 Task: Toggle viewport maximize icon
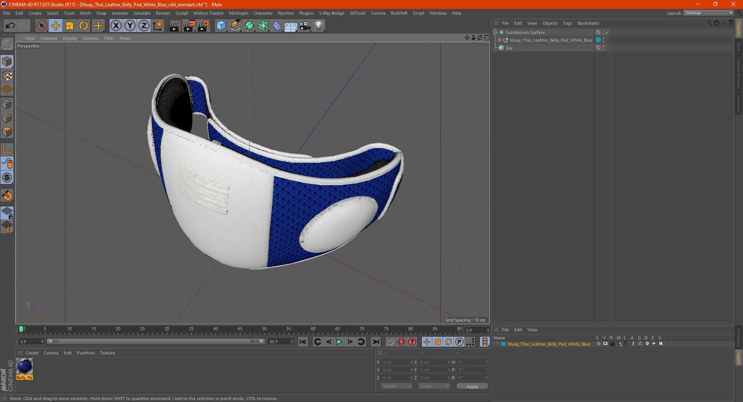point(486,38)
